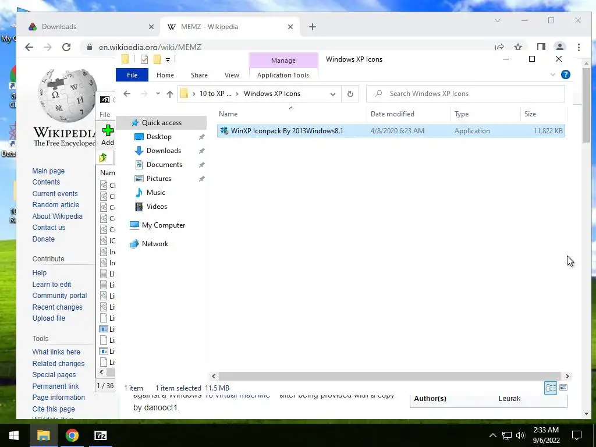
Task: Click the horizontal scrollbar in file list
Action: (x=389, y=377)
